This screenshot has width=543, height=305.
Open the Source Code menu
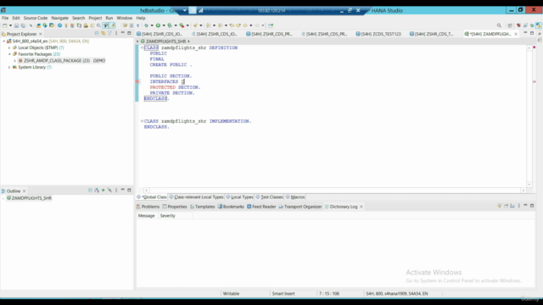click(36, 18)
